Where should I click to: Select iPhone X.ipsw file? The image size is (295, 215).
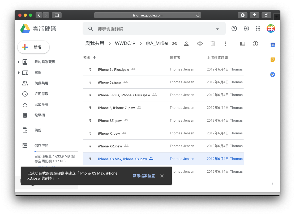163,133
